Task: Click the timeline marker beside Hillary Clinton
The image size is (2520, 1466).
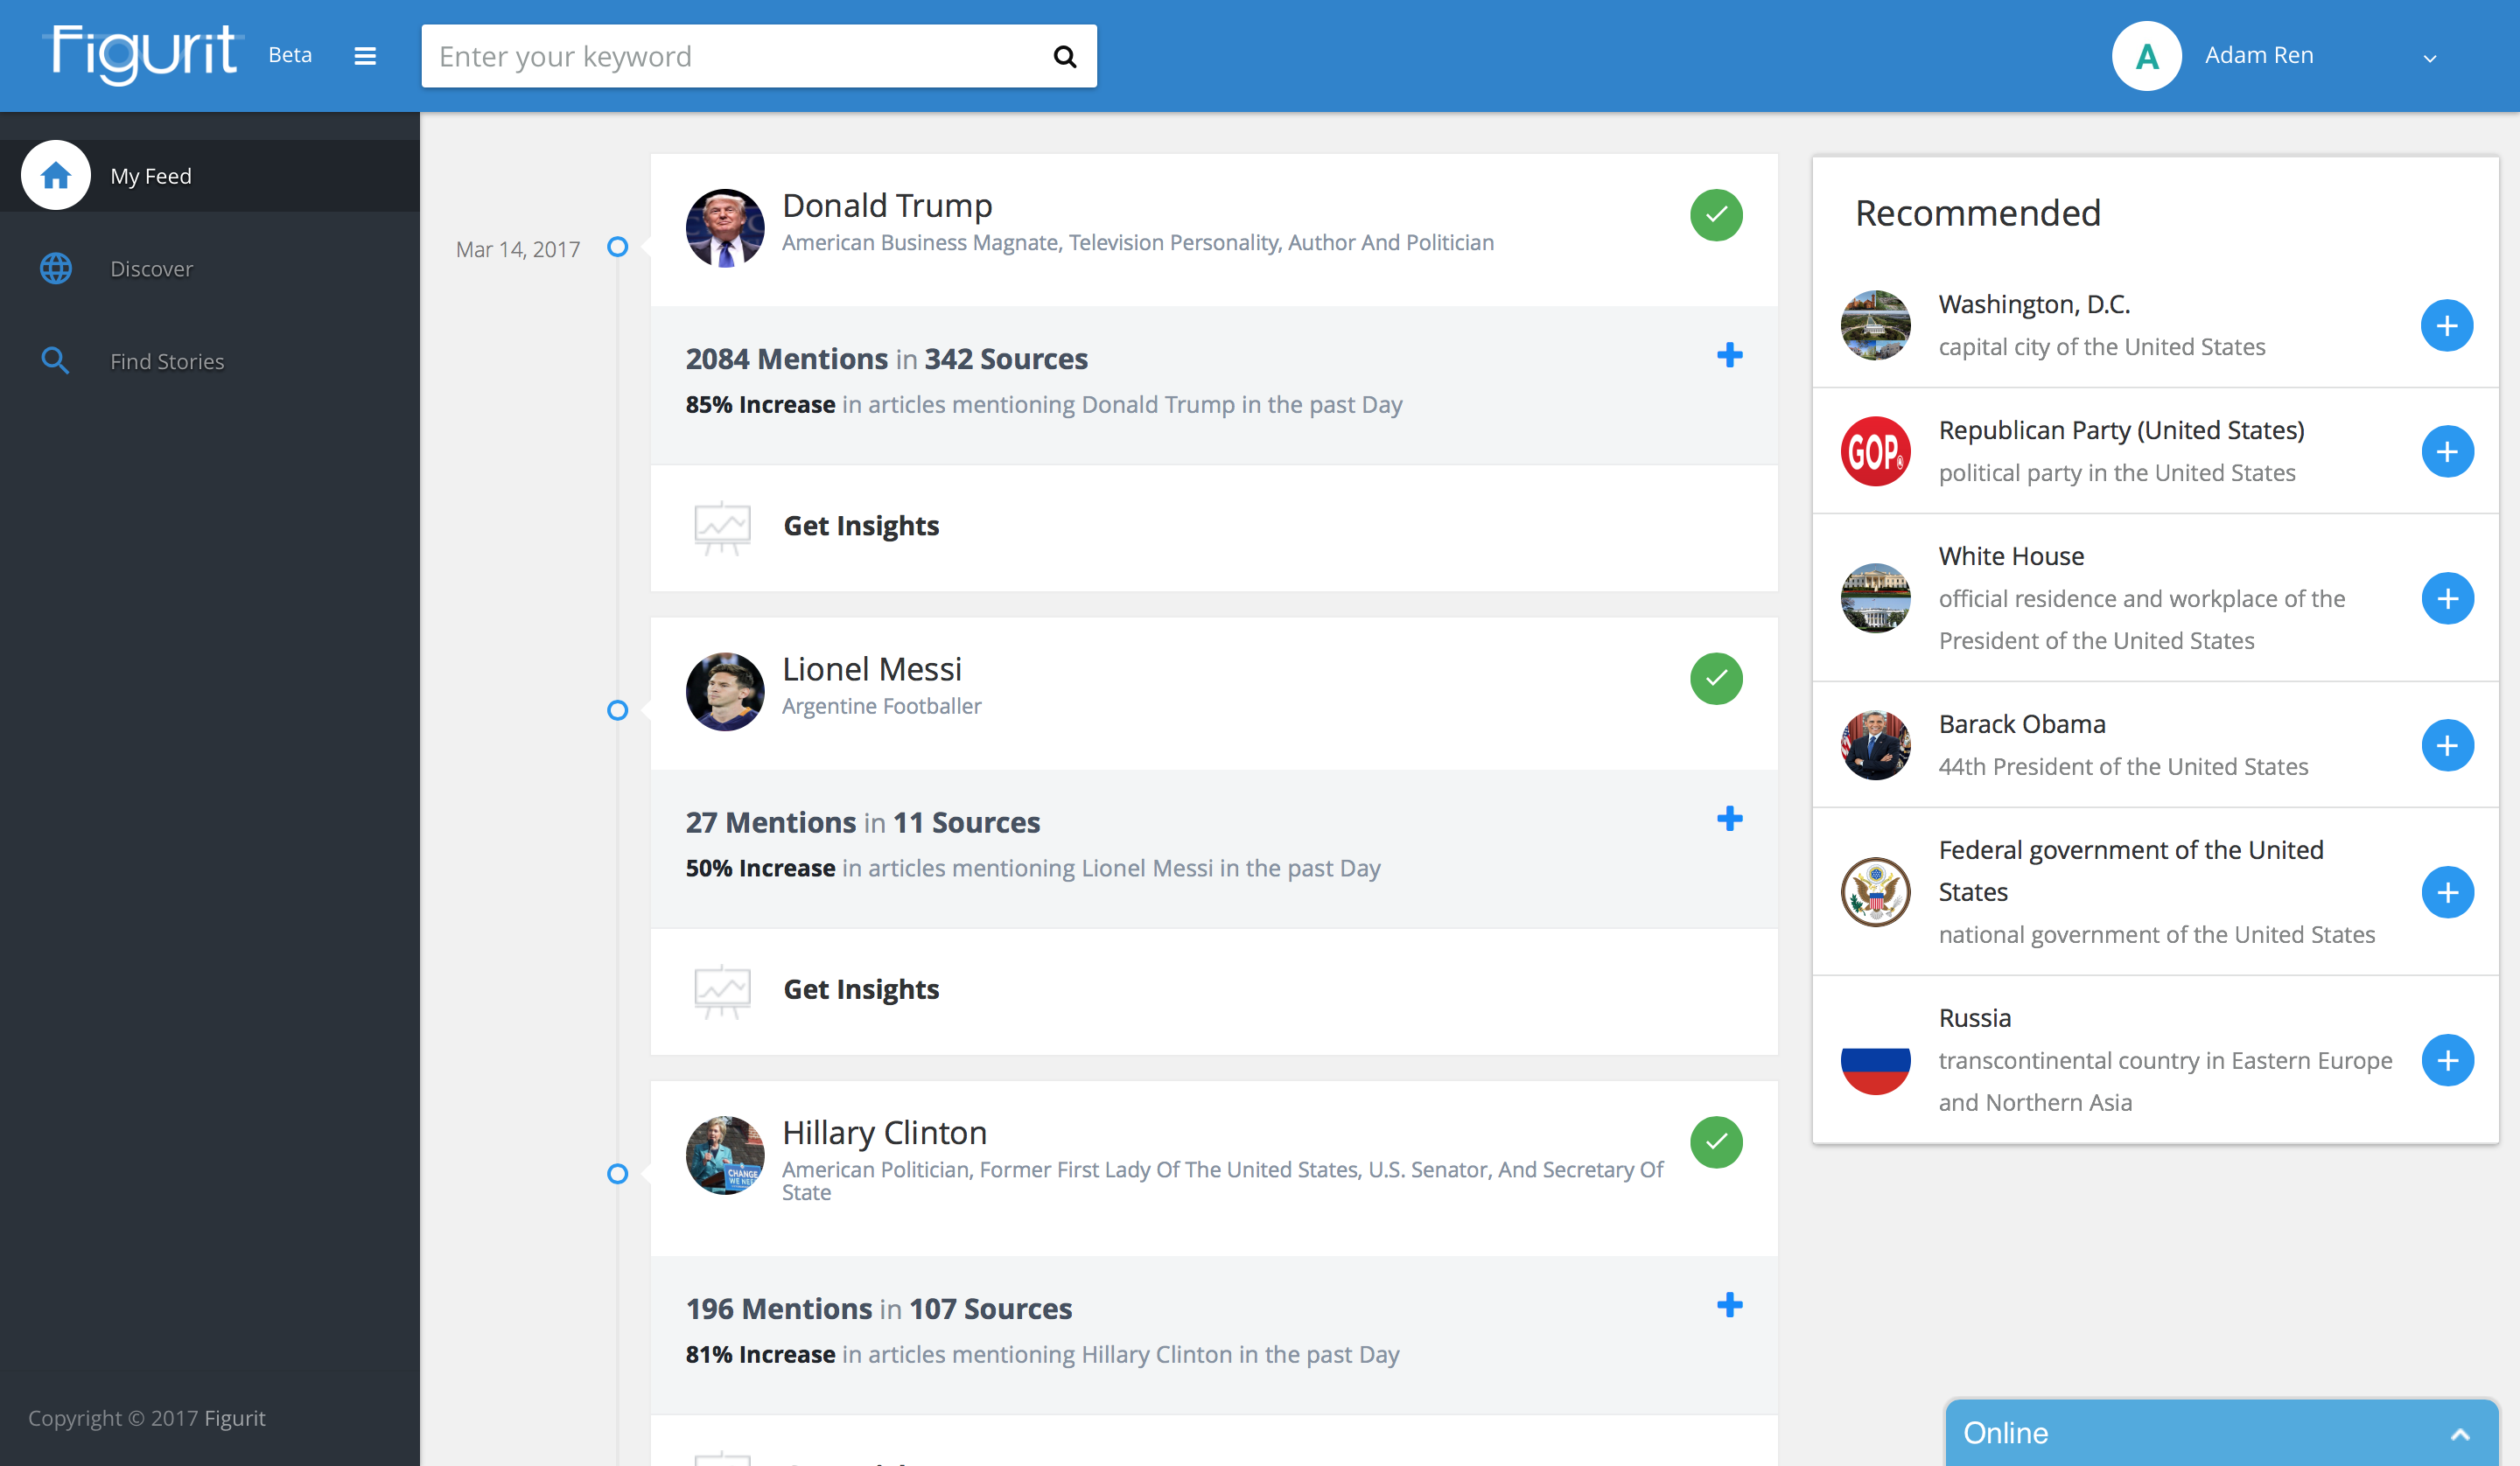Action: click(x=618, y=1173)
